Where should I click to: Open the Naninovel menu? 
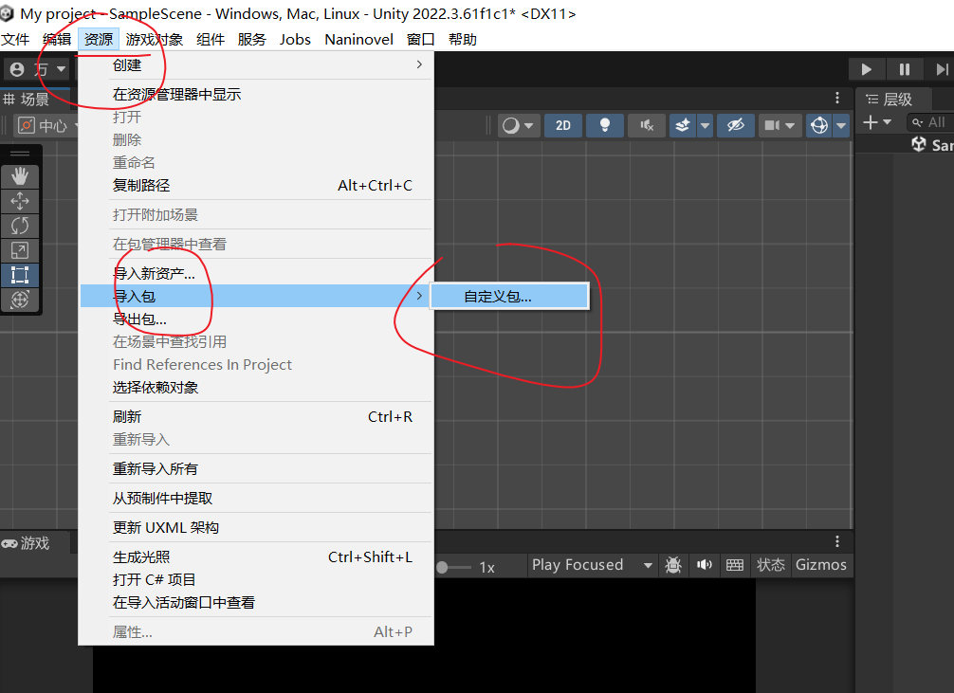tap(359, 40)
